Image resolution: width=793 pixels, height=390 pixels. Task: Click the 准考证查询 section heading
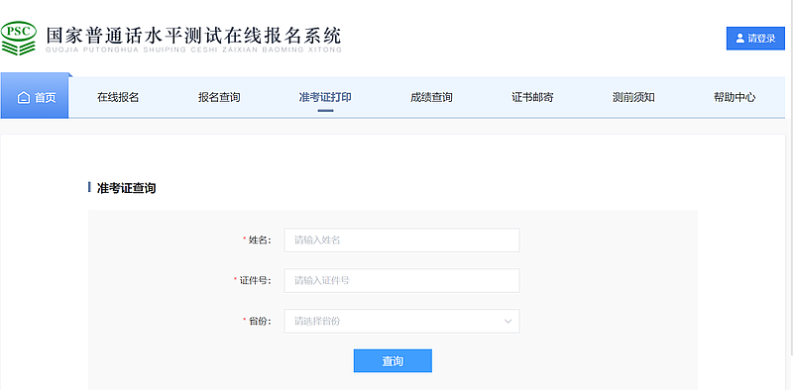pos(126,188)
